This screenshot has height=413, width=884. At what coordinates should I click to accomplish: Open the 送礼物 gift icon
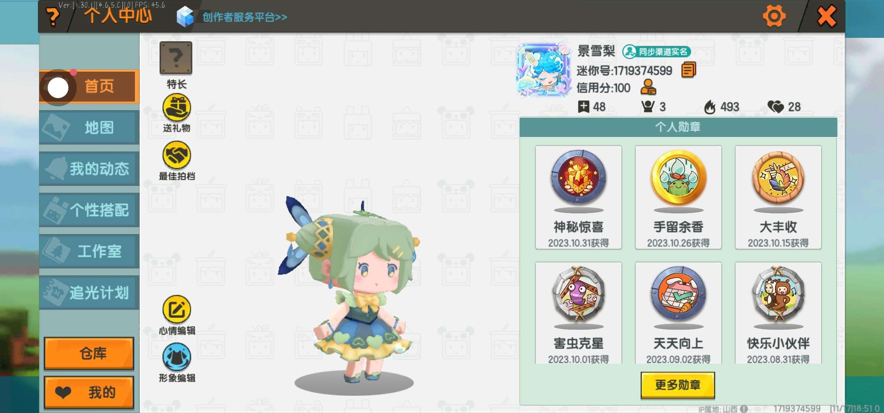tap(176, 107)
